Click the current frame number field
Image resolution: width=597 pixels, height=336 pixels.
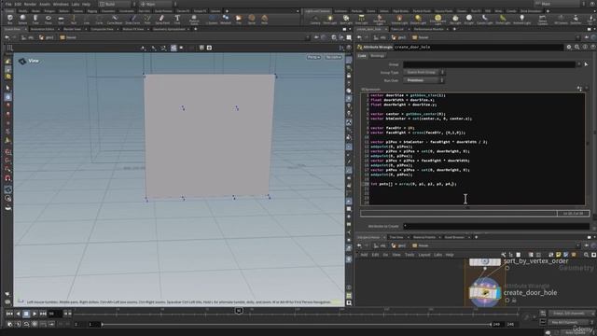55,314
